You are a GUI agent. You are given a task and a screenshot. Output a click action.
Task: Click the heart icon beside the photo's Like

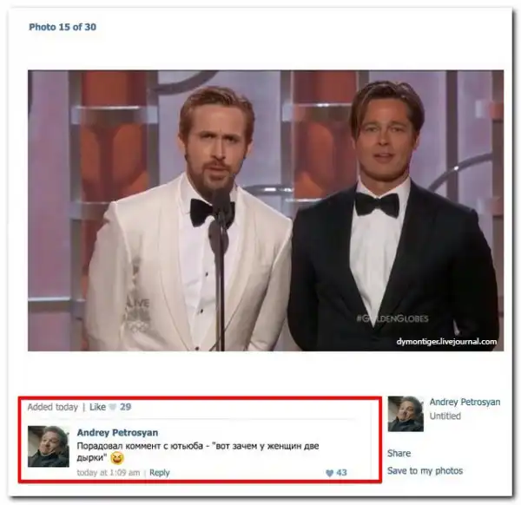[113, 407]
